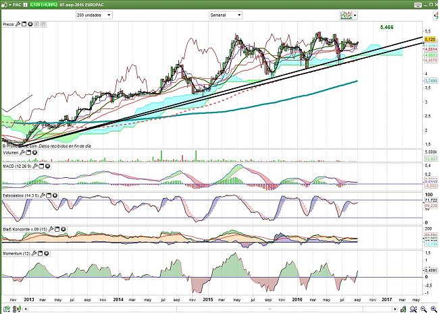Maximize the MACD panel

(41, 166)
